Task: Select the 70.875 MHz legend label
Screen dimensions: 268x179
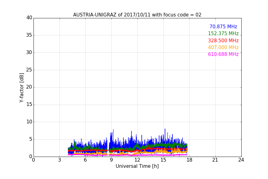Action: 223,27
